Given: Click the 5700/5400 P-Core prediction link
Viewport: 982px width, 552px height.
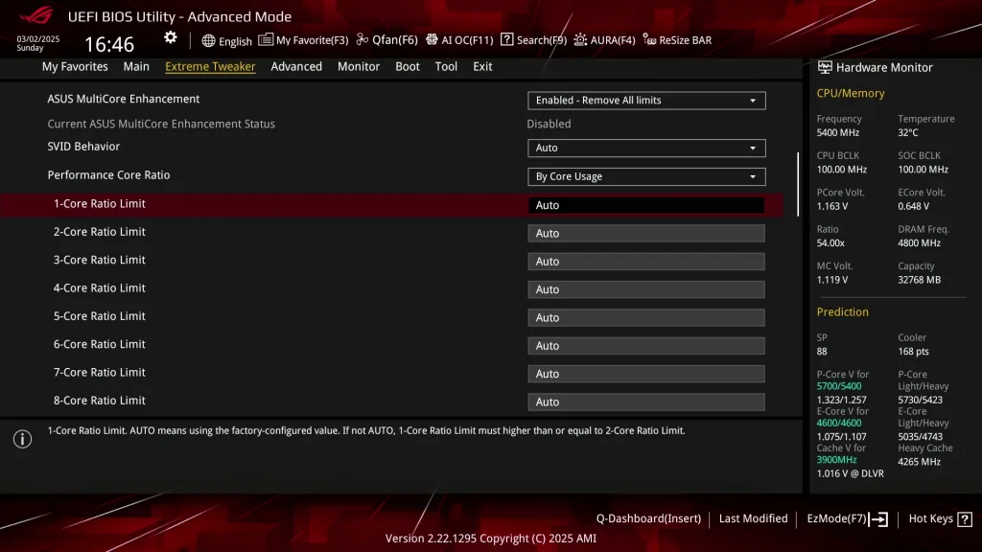Looking at the screenshot, I should pos(838,386).
